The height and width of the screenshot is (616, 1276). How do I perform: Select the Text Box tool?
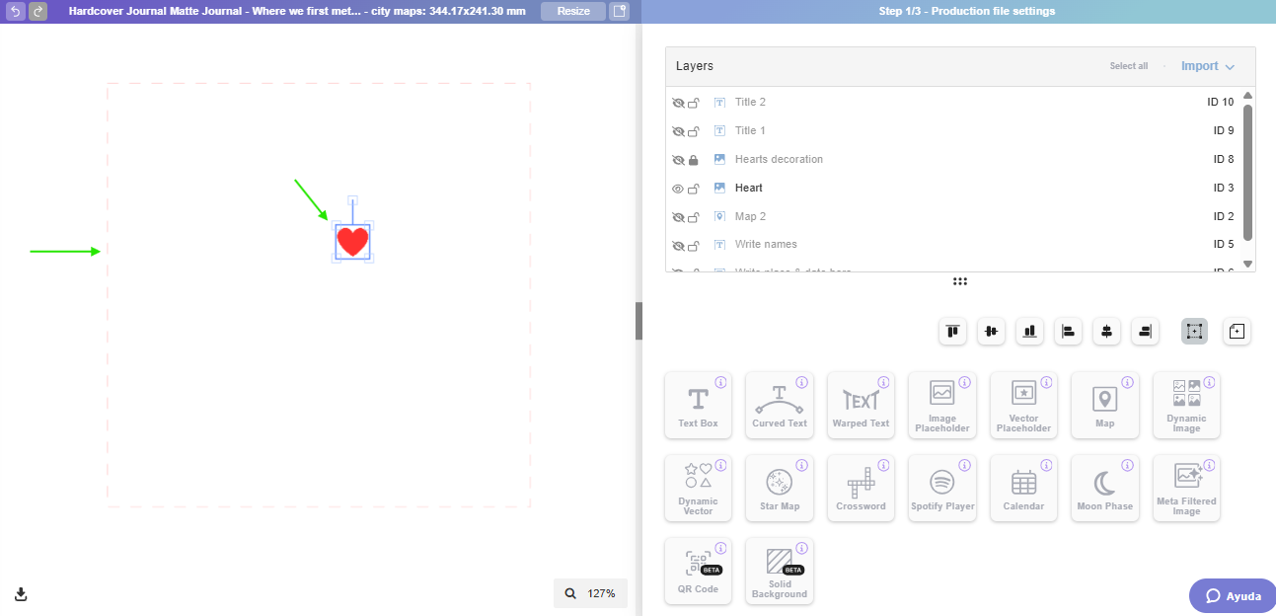698,405
